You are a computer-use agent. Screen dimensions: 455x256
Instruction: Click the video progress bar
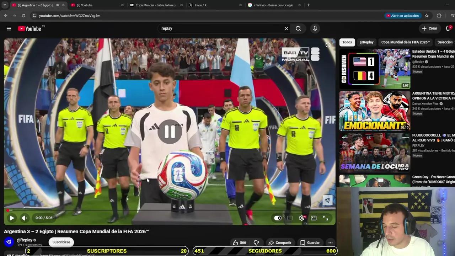pyautogui.click(x=170, y=210)
